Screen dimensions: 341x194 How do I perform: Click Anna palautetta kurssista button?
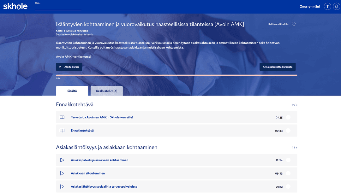[278, 67]
